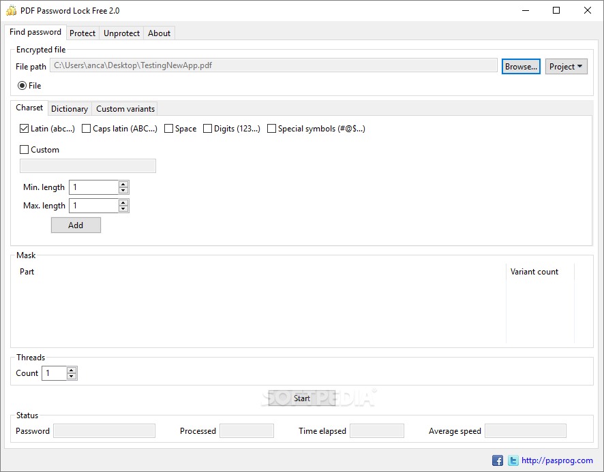
Task: Increase Min. length with up arrow
Action: pyautogui.click(x=123, y=184)
